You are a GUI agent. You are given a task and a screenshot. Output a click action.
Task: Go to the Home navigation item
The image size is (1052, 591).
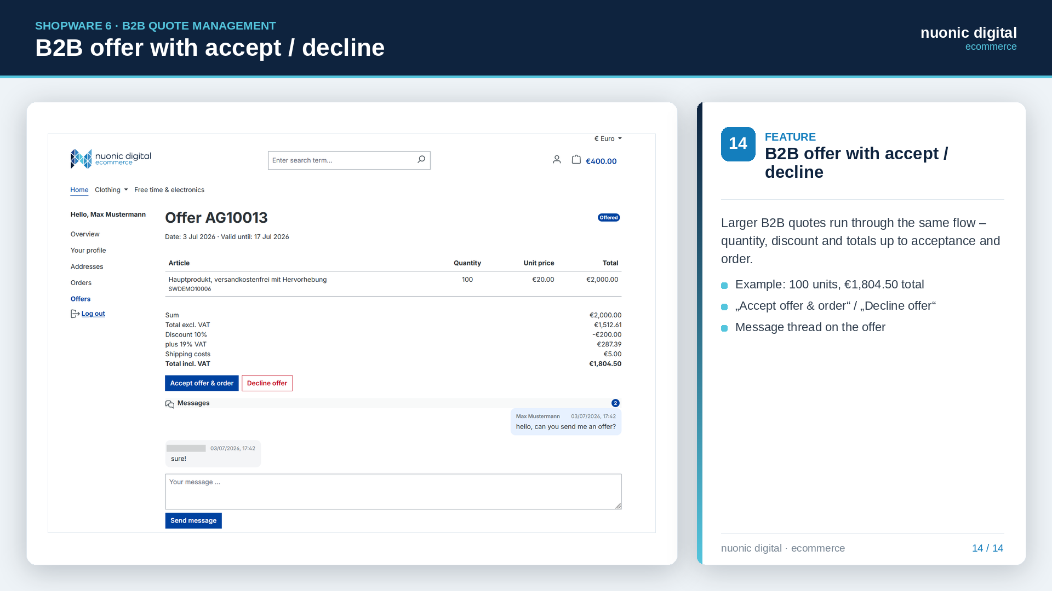(x=79, y=190)
